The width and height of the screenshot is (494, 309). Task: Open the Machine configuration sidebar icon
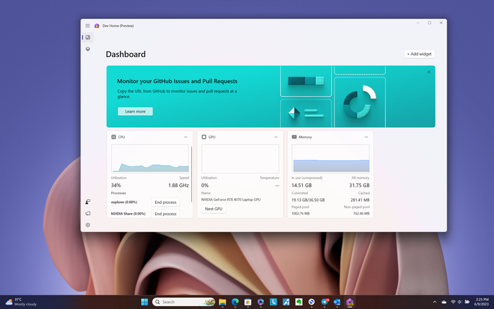88,49
